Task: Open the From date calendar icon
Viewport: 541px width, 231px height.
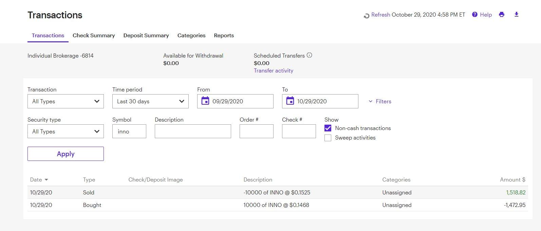Action: tap(205, 101)
